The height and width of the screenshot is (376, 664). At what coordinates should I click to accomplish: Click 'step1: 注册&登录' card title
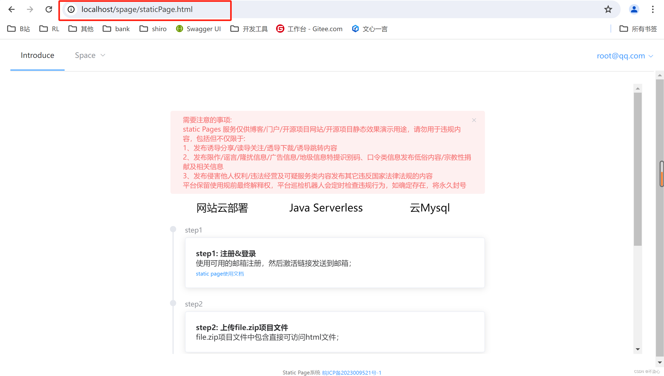(x=226, y=254)
